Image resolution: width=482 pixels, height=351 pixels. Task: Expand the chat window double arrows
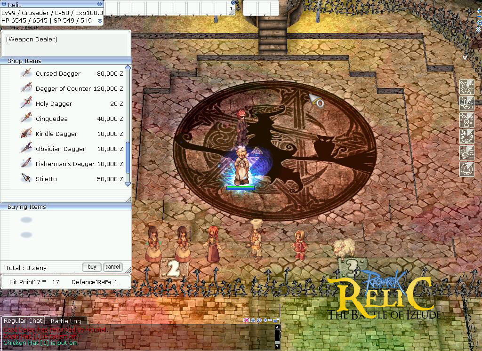[259, 320]
